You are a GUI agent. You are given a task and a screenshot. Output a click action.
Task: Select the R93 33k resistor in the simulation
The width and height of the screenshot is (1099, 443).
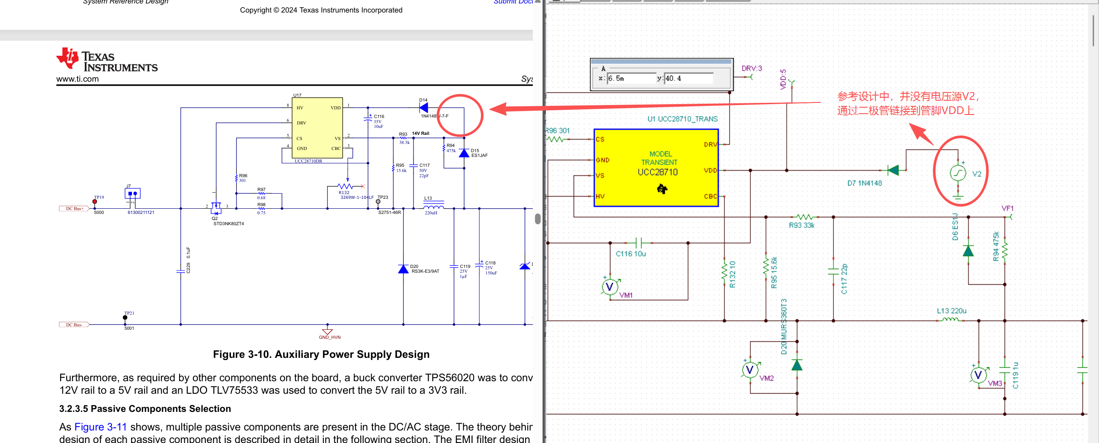(x=804, y=217)
